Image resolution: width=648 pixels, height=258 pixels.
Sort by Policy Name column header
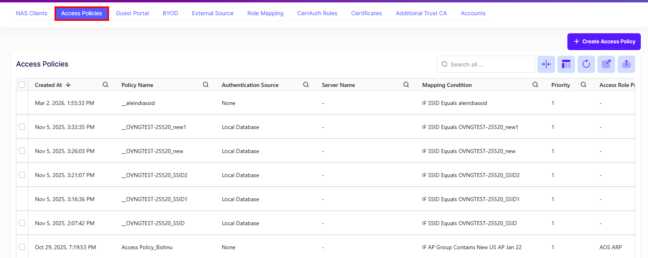[137, 85]
